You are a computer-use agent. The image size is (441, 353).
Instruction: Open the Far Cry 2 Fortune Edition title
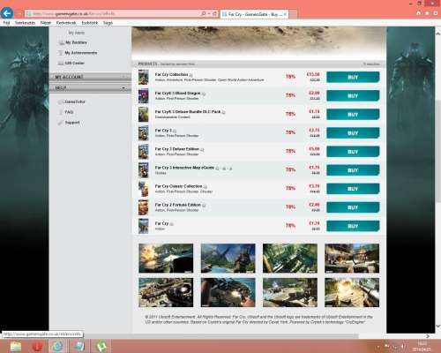click(178, 205)
